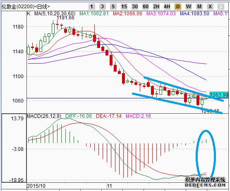Switch chart to M monthly timeframe
The image size is (230, 191).
(x=199, y=7)
